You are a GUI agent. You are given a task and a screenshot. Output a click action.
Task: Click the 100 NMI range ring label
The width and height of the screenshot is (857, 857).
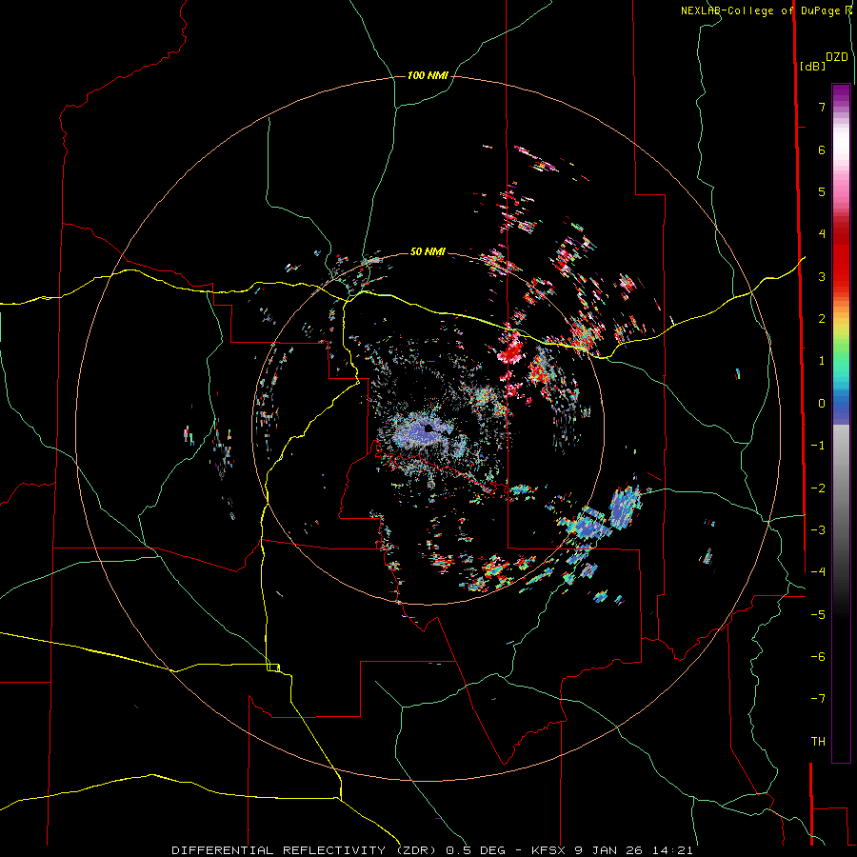click(x=428, y=75)
